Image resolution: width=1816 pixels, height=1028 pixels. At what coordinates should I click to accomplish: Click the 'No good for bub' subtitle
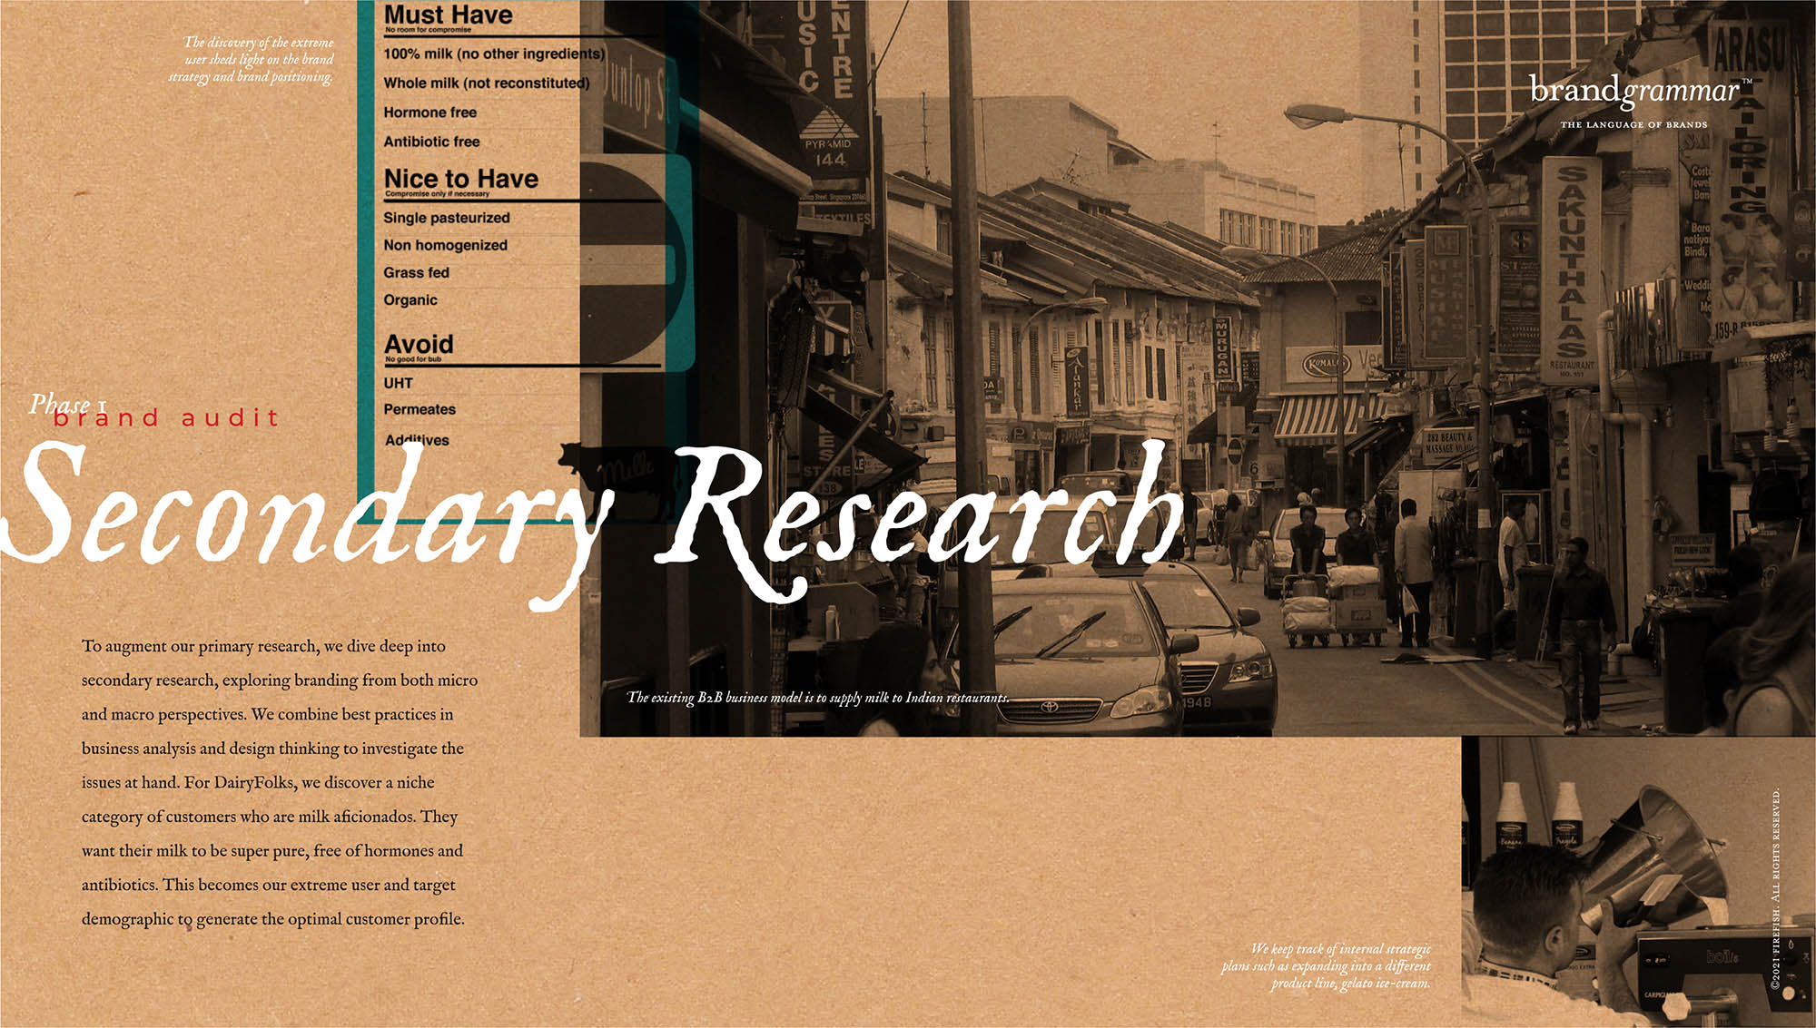pyautogui.click(x=413, y=359)
